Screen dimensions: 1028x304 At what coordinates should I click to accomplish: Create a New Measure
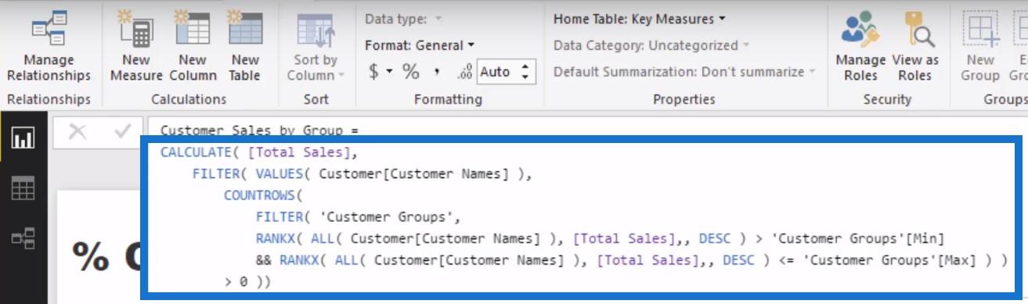click(136, 46)
